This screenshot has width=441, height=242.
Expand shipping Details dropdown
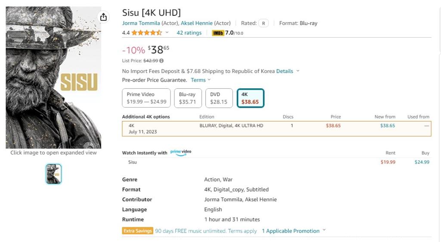[x=287, y=71]
